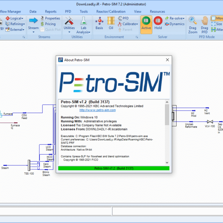The height and width of the screenshot is (223, 223).
Task: Click the Petro-SIM logo image
Action: pyautogui.click(x=114, y=82)
